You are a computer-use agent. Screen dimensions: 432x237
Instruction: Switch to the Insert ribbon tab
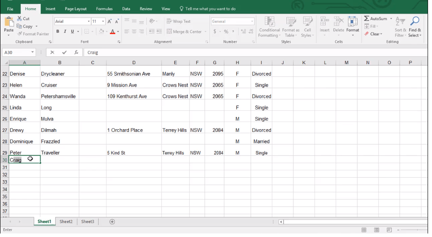[x=51, y=9]
